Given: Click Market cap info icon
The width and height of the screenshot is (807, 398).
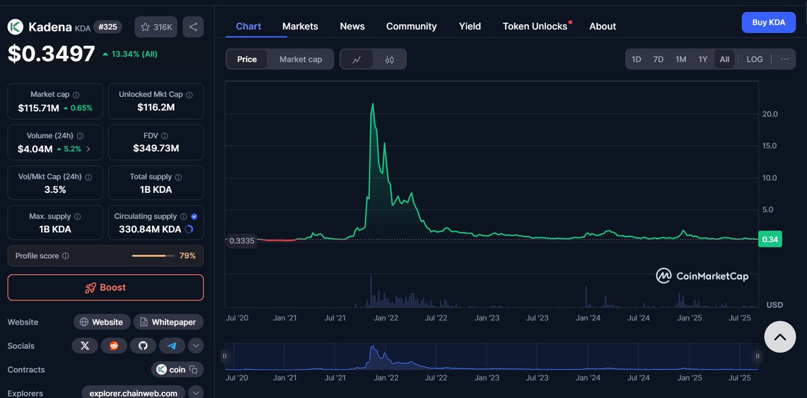Looking at the screenshot, I should click(76, 95).
